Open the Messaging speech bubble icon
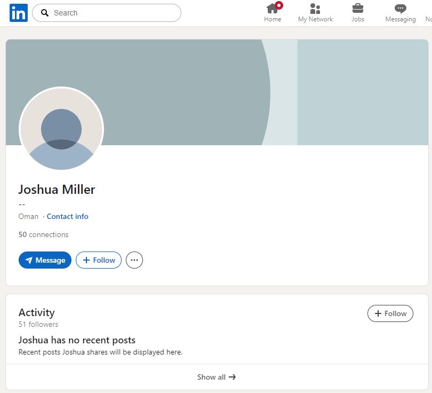Image resolution: width=432 pixels, height=393 pixels. tap(400, 9)
